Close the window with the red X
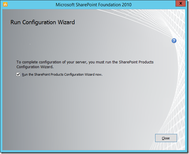This screenshot has width=189, height=154. click(x=180, y=3)
